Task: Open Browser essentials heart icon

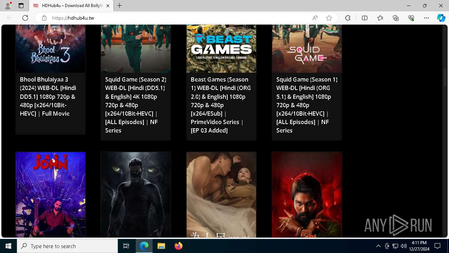Action: [411, 18]
